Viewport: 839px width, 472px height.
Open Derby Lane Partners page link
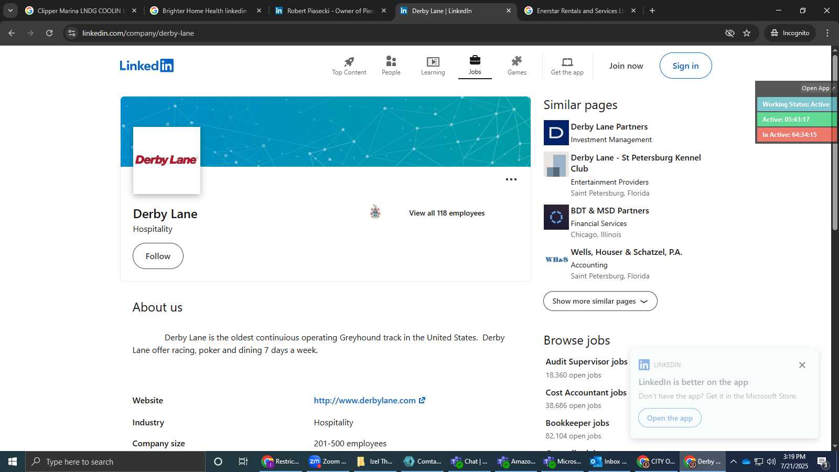[x=609, y=126]
